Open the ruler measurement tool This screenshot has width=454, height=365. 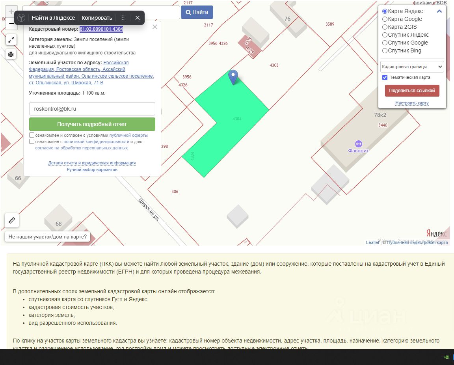click(x=12, y=220)
